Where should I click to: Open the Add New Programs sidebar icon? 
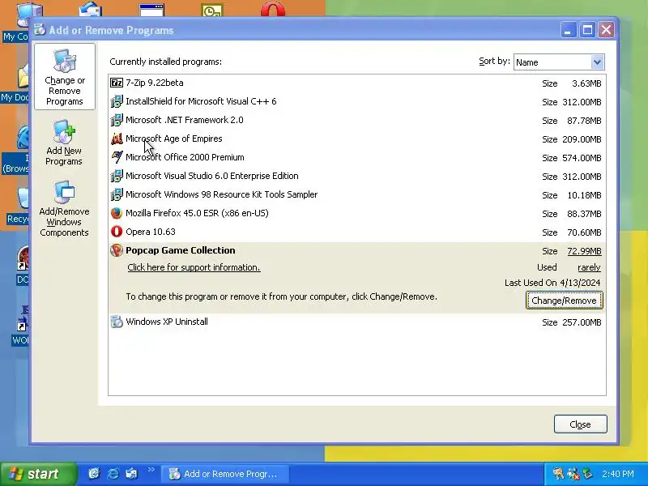click(x=64, y=143)
